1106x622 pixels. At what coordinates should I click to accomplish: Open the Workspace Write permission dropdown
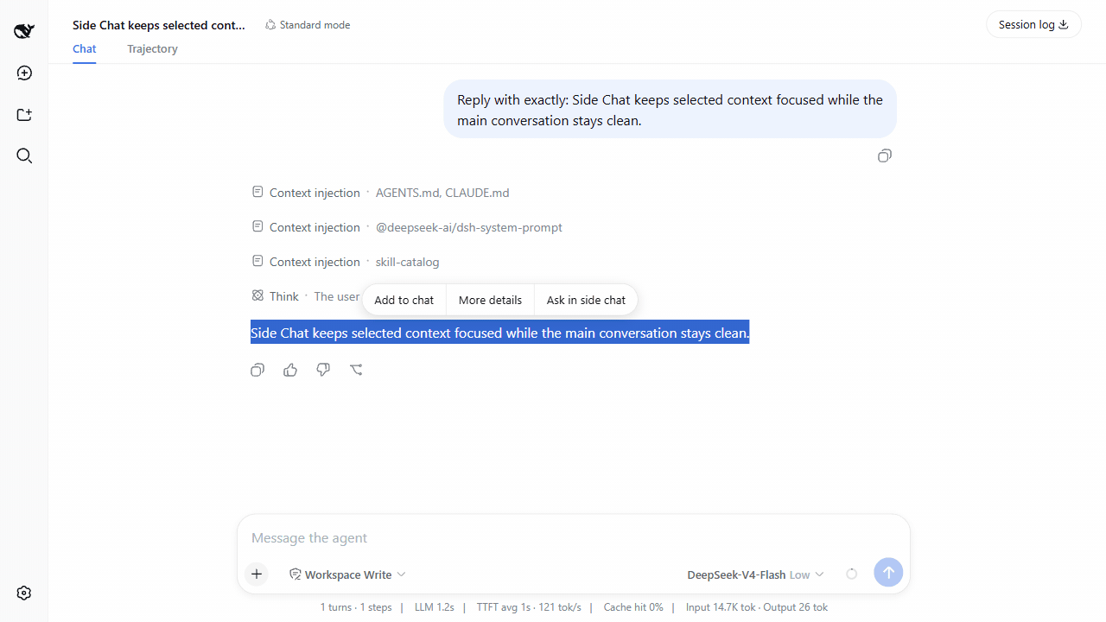(347, 574)
